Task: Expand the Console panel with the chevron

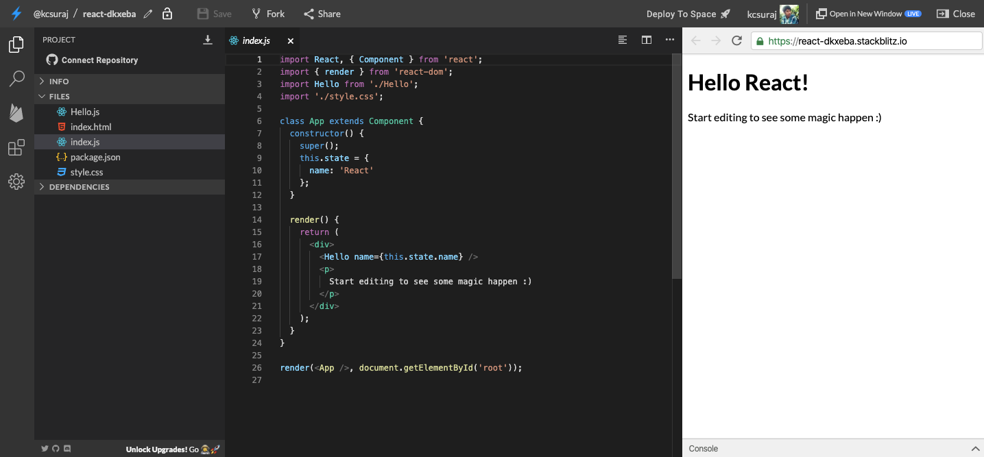Action: pyautogui.click(x=975, y=449)
